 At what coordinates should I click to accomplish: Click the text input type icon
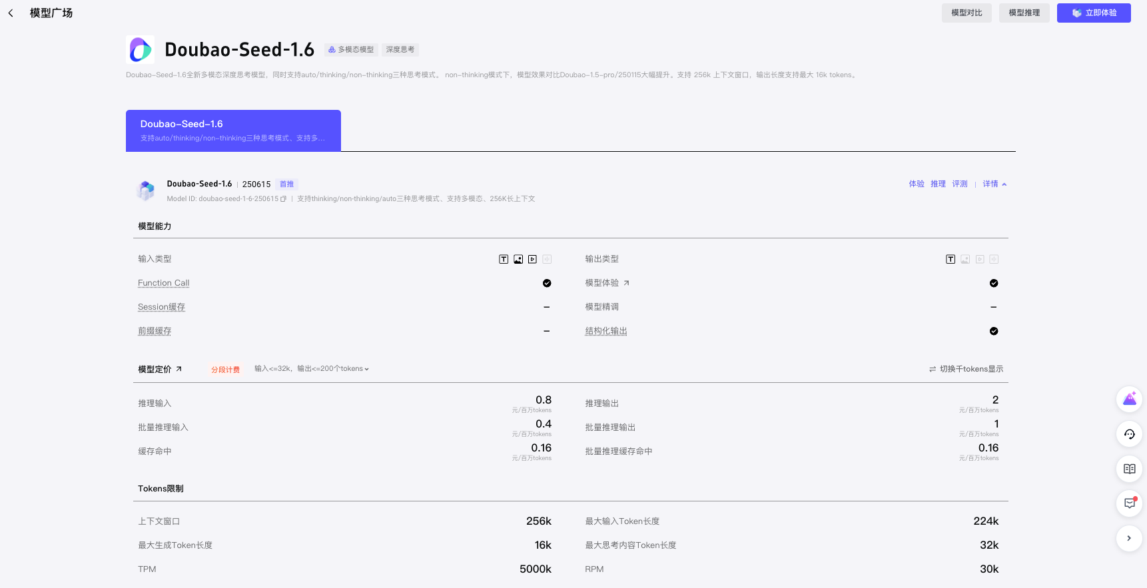pos(504,259)
